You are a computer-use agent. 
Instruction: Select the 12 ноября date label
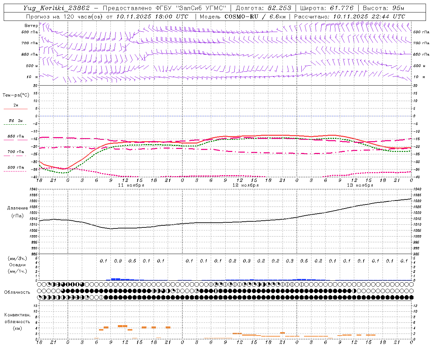[245, 185]
